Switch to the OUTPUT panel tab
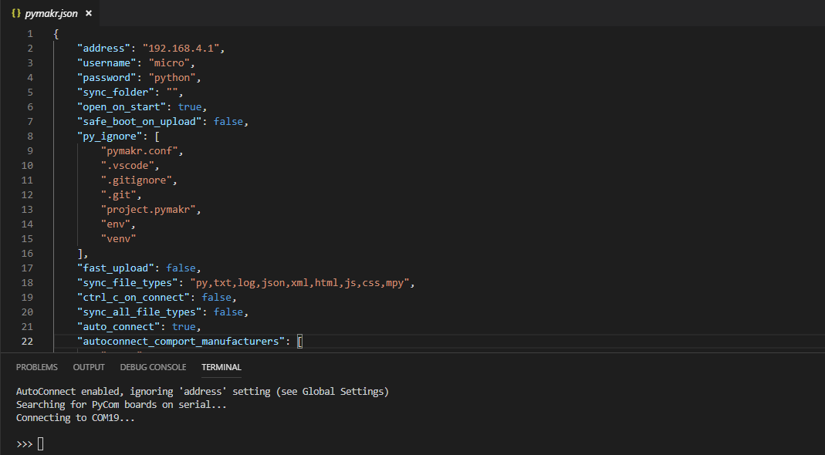This screenshot has height=455, width=825. [89, 367]
